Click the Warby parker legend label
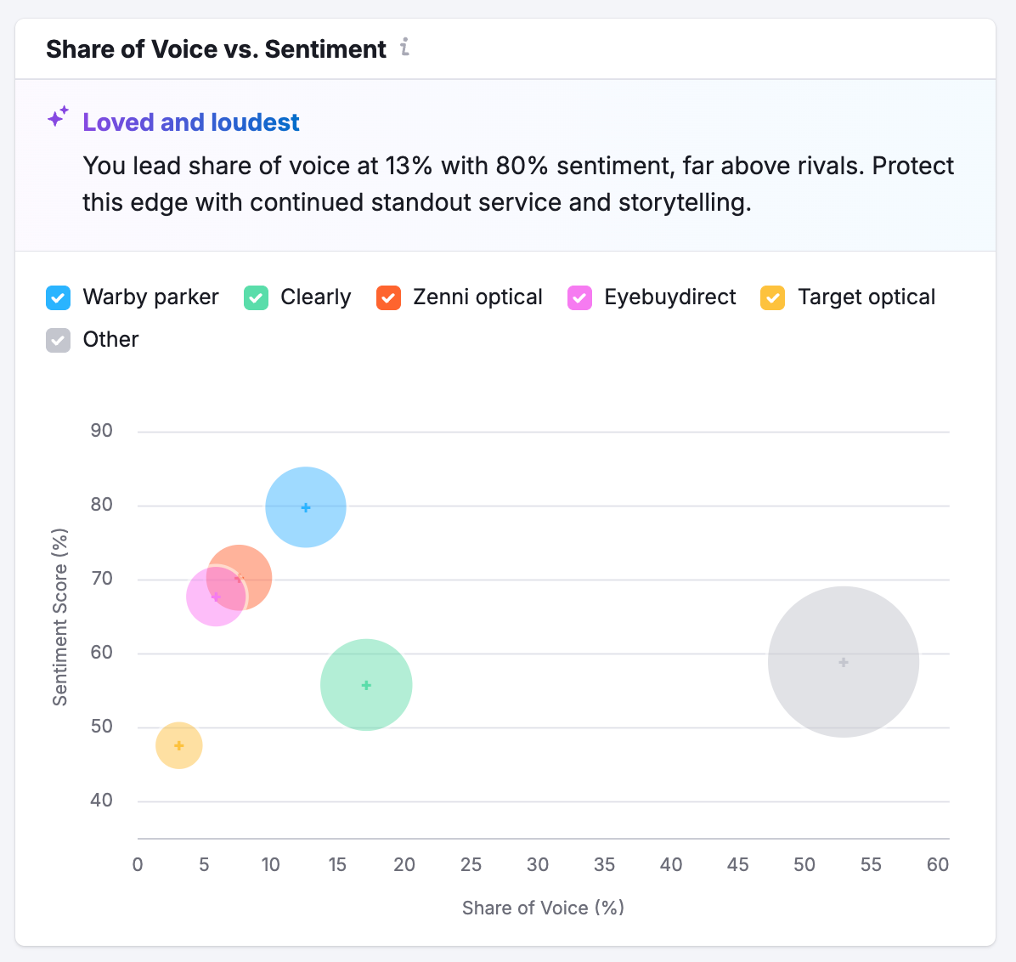The height and width of the screenshot is (962, 1016). 150,297
